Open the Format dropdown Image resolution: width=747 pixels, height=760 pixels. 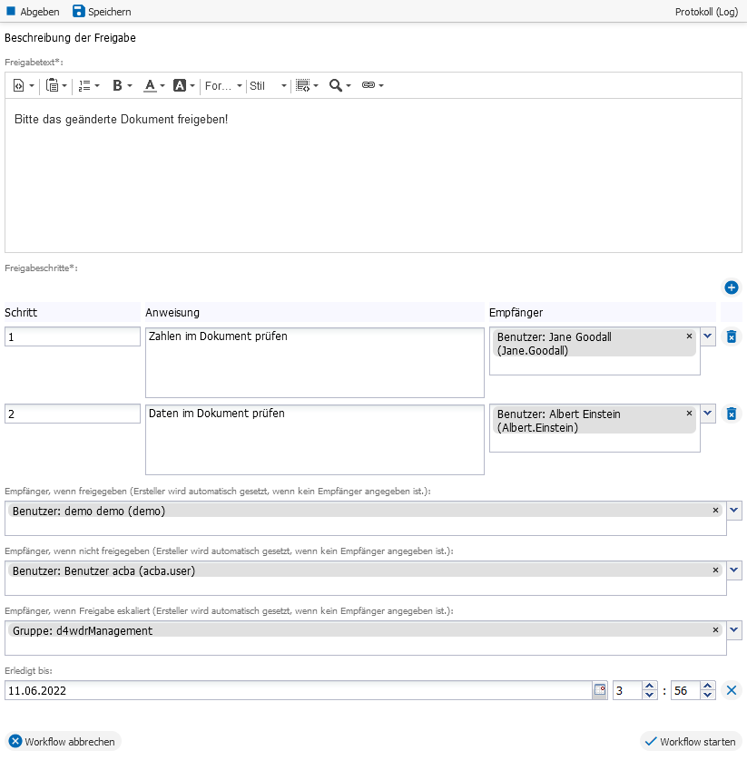pos(223,86)
